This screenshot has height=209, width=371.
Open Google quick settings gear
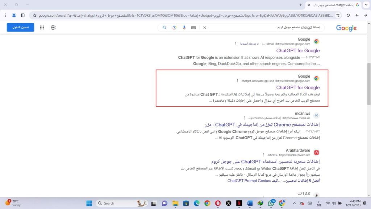(53, 28)
